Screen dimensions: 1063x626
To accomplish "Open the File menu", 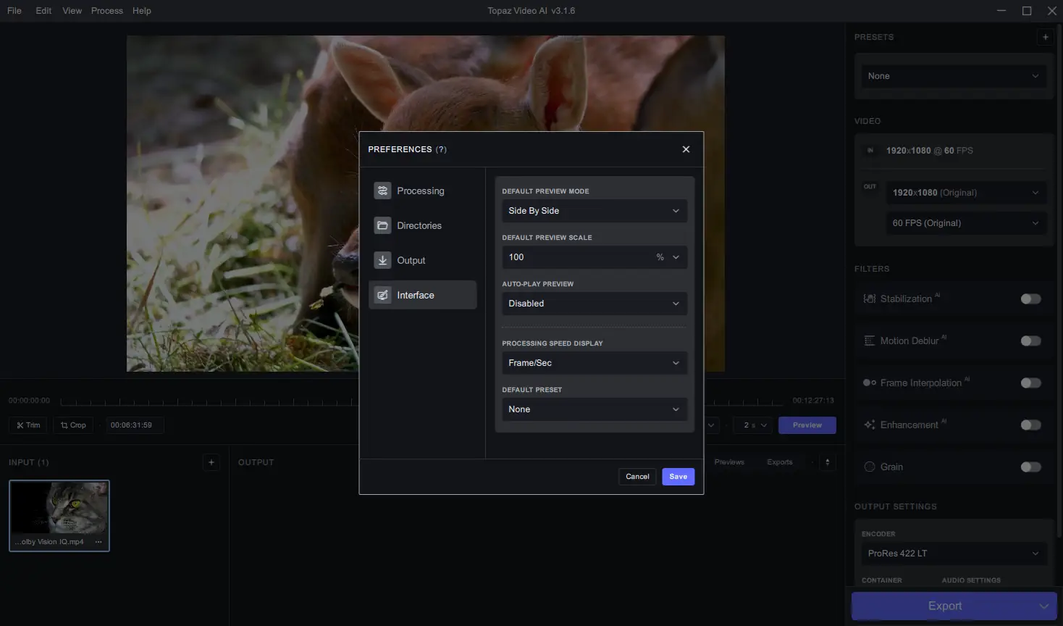I will click(14, 11).
